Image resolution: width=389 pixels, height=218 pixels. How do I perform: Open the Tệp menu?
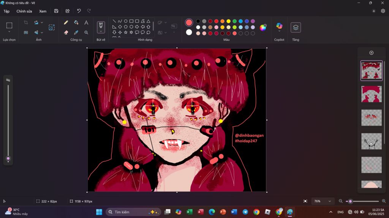[x=6, y=11]
